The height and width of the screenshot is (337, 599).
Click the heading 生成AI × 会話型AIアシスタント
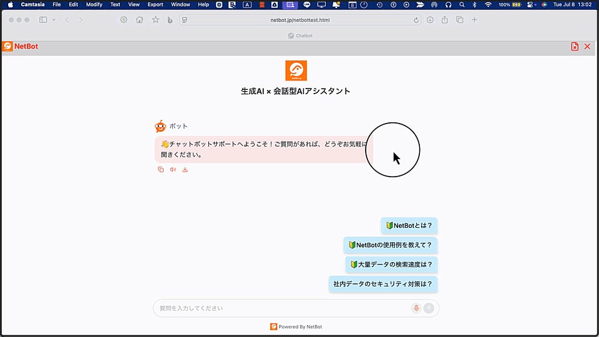[x=296, y=91]
